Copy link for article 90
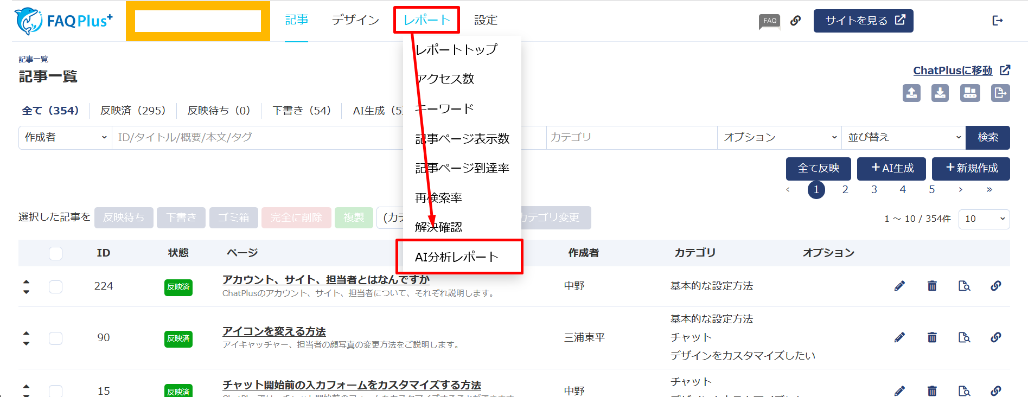This screenshot has height=397, width=1028. tap(996, 337)
